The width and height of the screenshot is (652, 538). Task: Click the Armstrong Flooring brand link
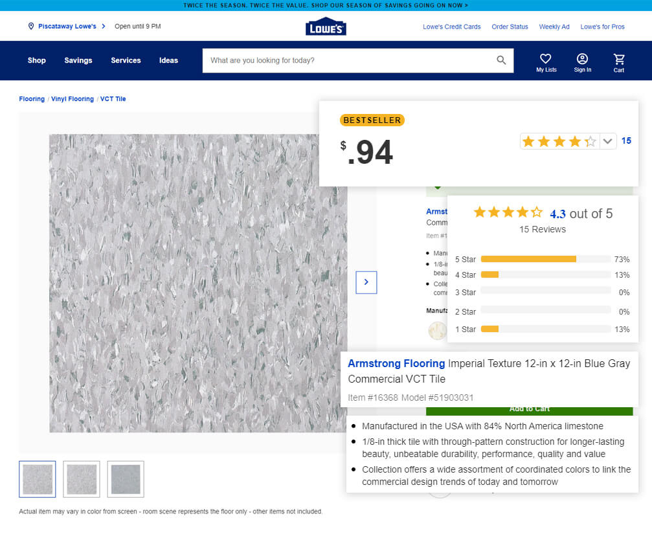point(396,363)
